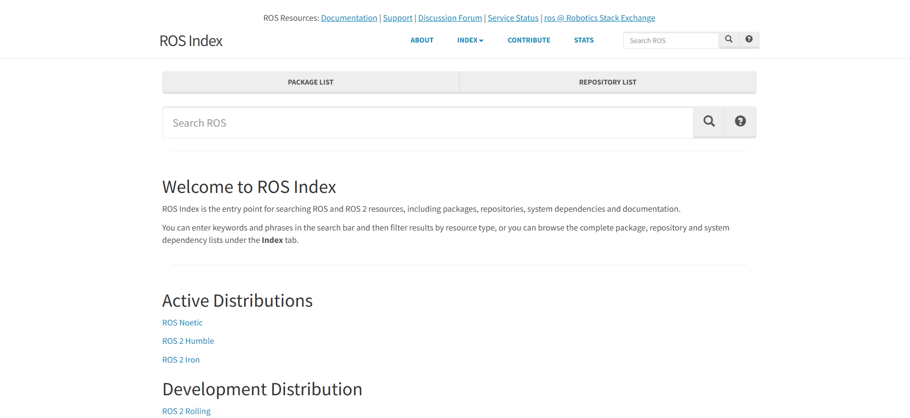This screenshot has height=418, width=910.
Task: Click the magnifier icon in the header search
Action: click(728, 40)
